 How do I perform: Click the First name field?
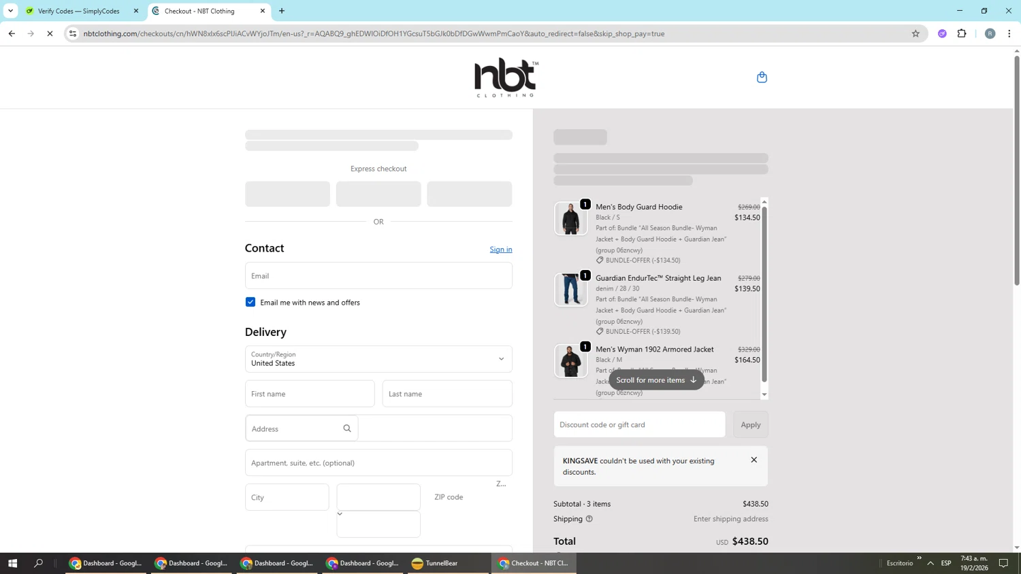310,394
